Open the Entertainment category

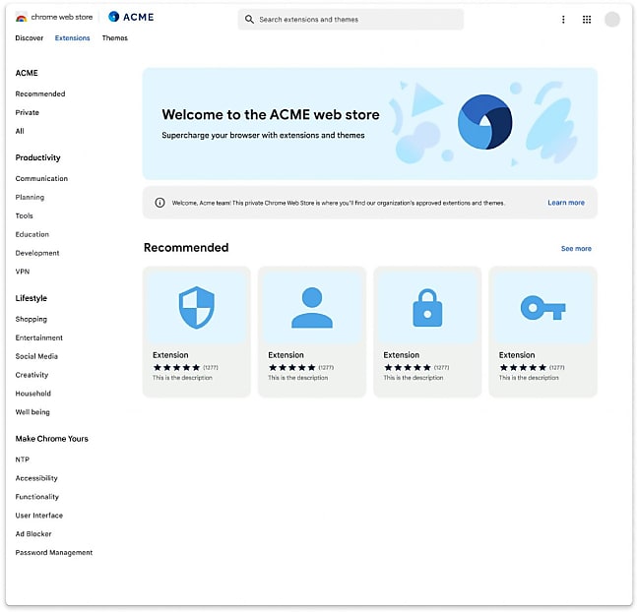coord(39,337)
